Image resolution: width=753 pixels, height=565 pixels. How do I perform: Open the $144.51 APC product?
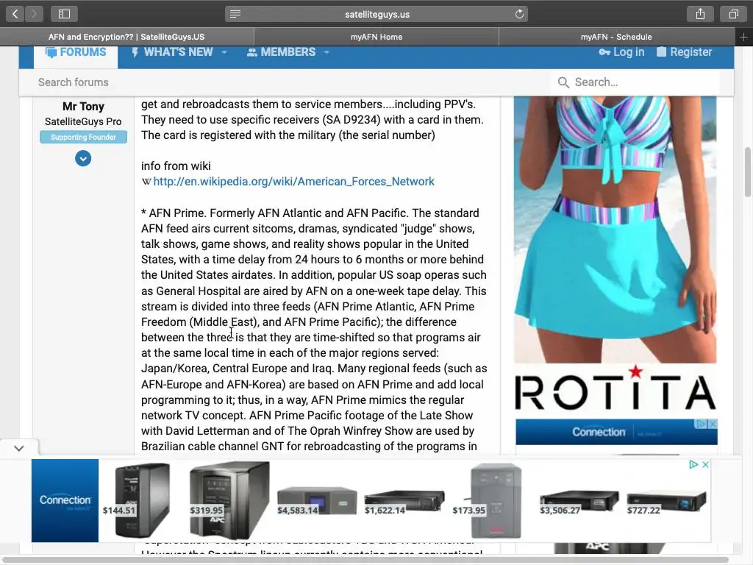tap(136, 500)
